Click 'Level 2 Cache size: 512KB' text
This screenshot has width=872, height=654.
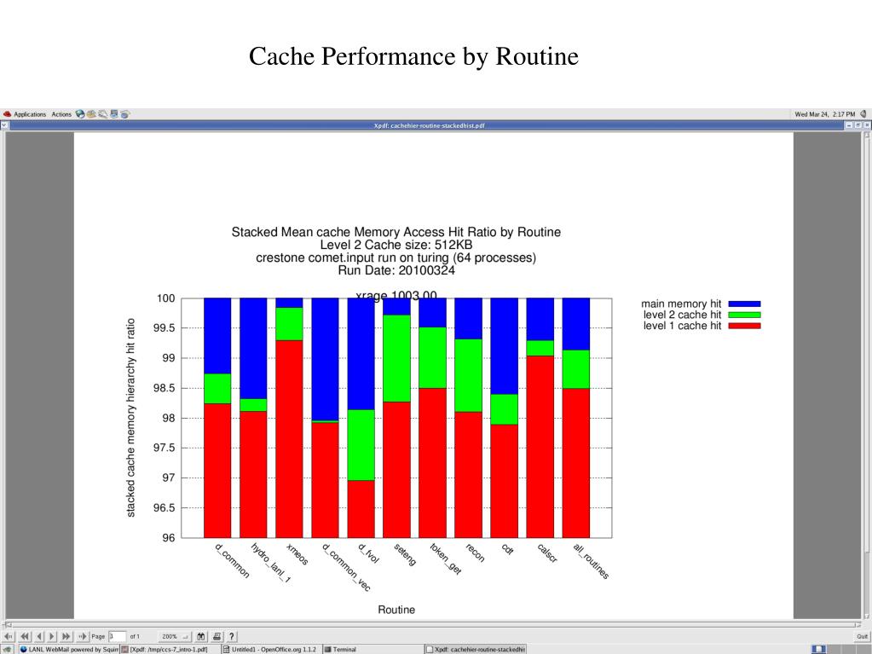[396, 245]
